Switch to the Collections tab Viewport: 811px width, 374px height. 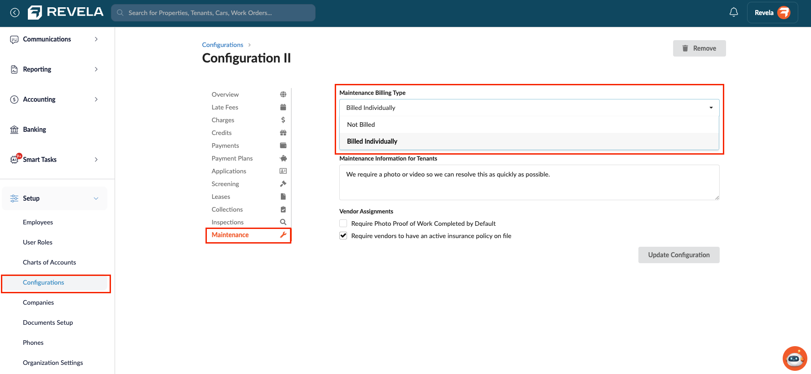pos(227,209)
